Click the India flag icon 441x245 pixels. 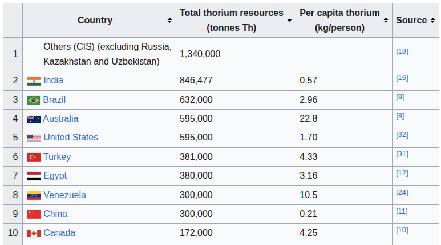tap(34, 81)
